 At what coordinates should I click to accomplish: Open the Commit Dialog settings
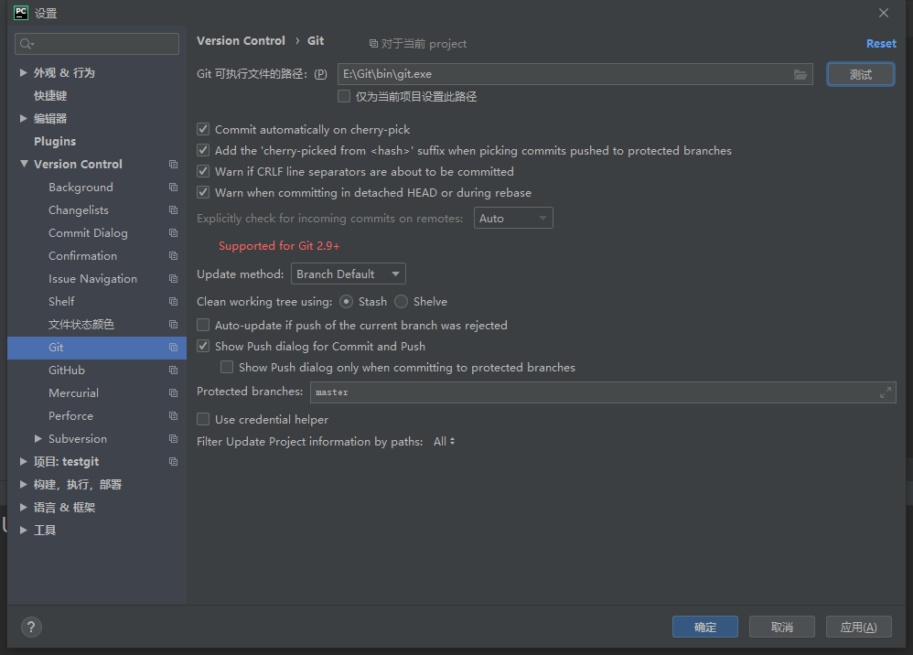pyautogui.click(x=88, y=233)
